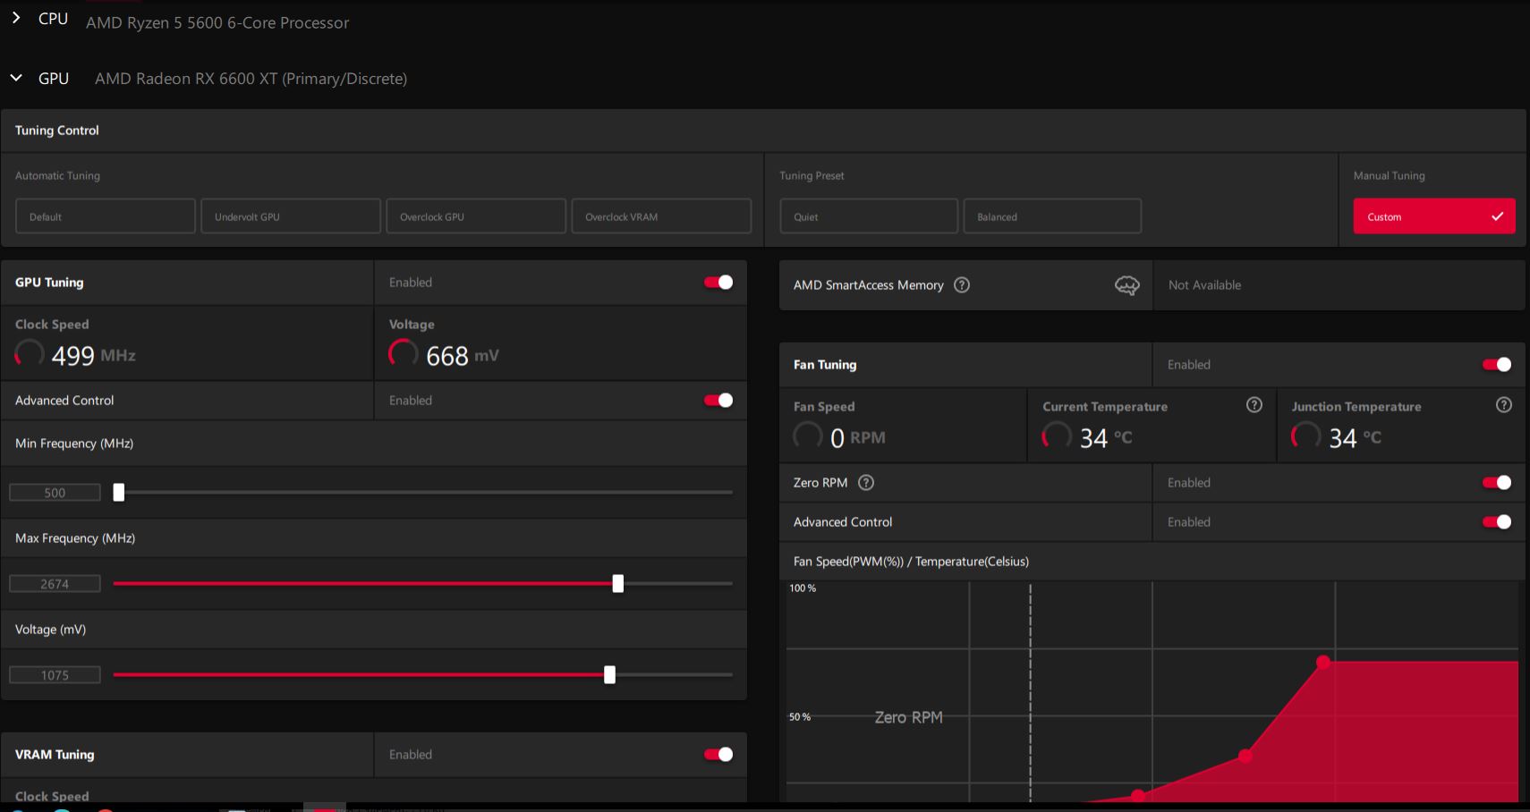Open the Current Temperature help tooltip icon

coord(1254,405)
